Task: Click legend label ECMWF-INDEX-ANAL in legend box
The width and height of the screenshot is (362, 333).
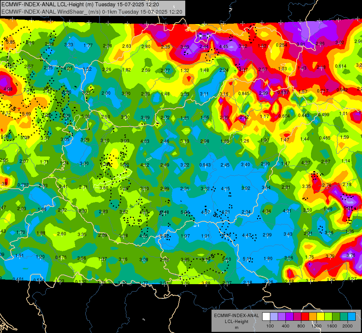Action: coord(236,316)
